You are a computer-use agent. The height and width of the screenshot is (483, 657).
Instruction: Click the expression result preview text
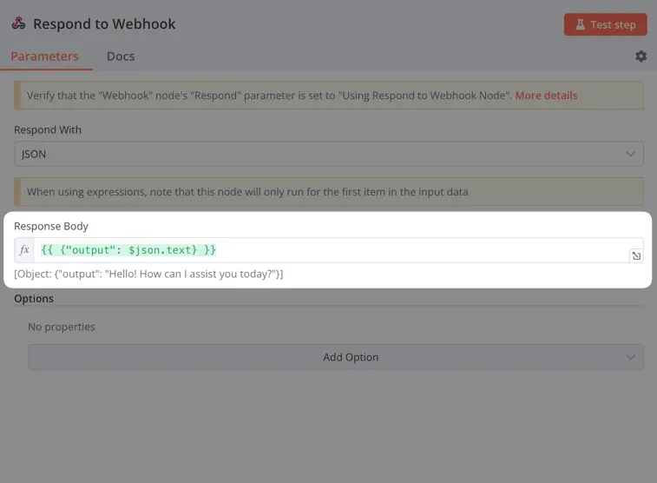(x=148, y=275)
